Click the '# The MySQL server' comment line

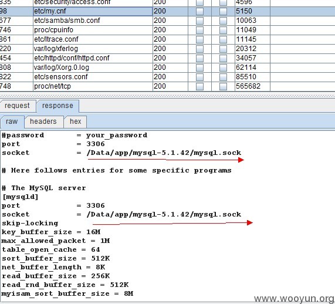coord(44,188)
